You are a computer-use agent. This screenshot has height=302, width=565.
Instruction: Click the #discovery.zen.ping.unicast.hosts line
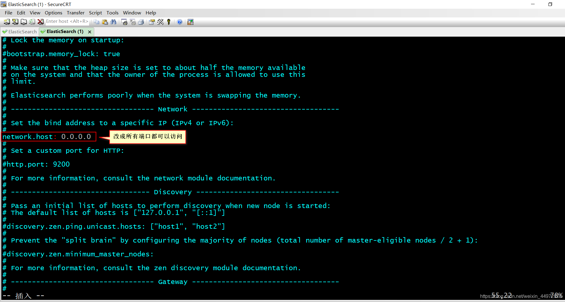coord(114,226)
